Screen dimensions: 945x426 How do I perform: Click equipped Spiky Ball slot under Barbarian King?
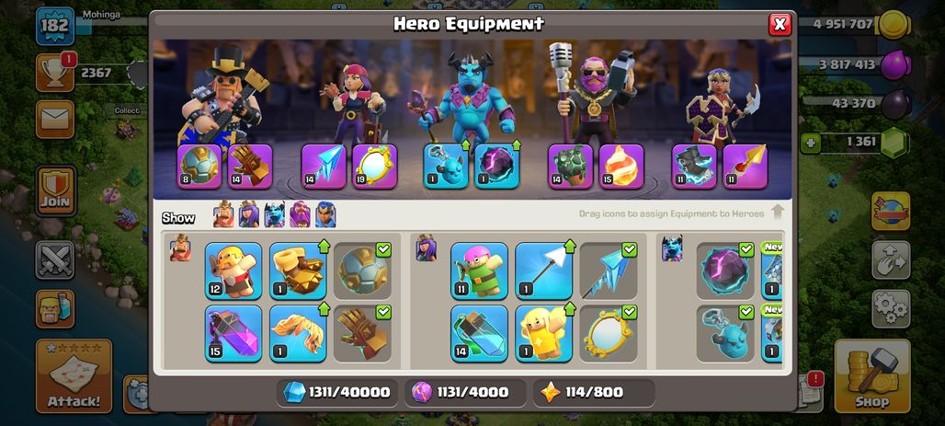click(x=199, y=166)
